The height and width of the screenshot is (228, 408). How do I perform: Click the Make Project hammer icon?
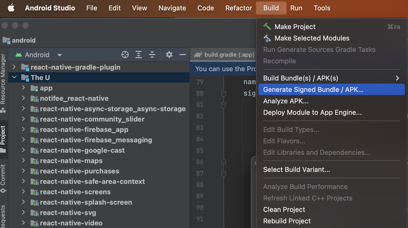pyautogui.click(x=267, y=26)
